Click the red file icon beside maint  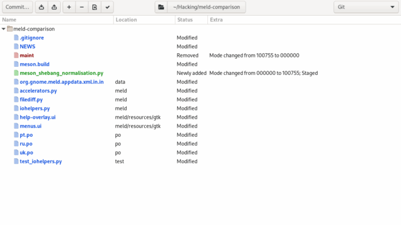[x=16, y=56]
